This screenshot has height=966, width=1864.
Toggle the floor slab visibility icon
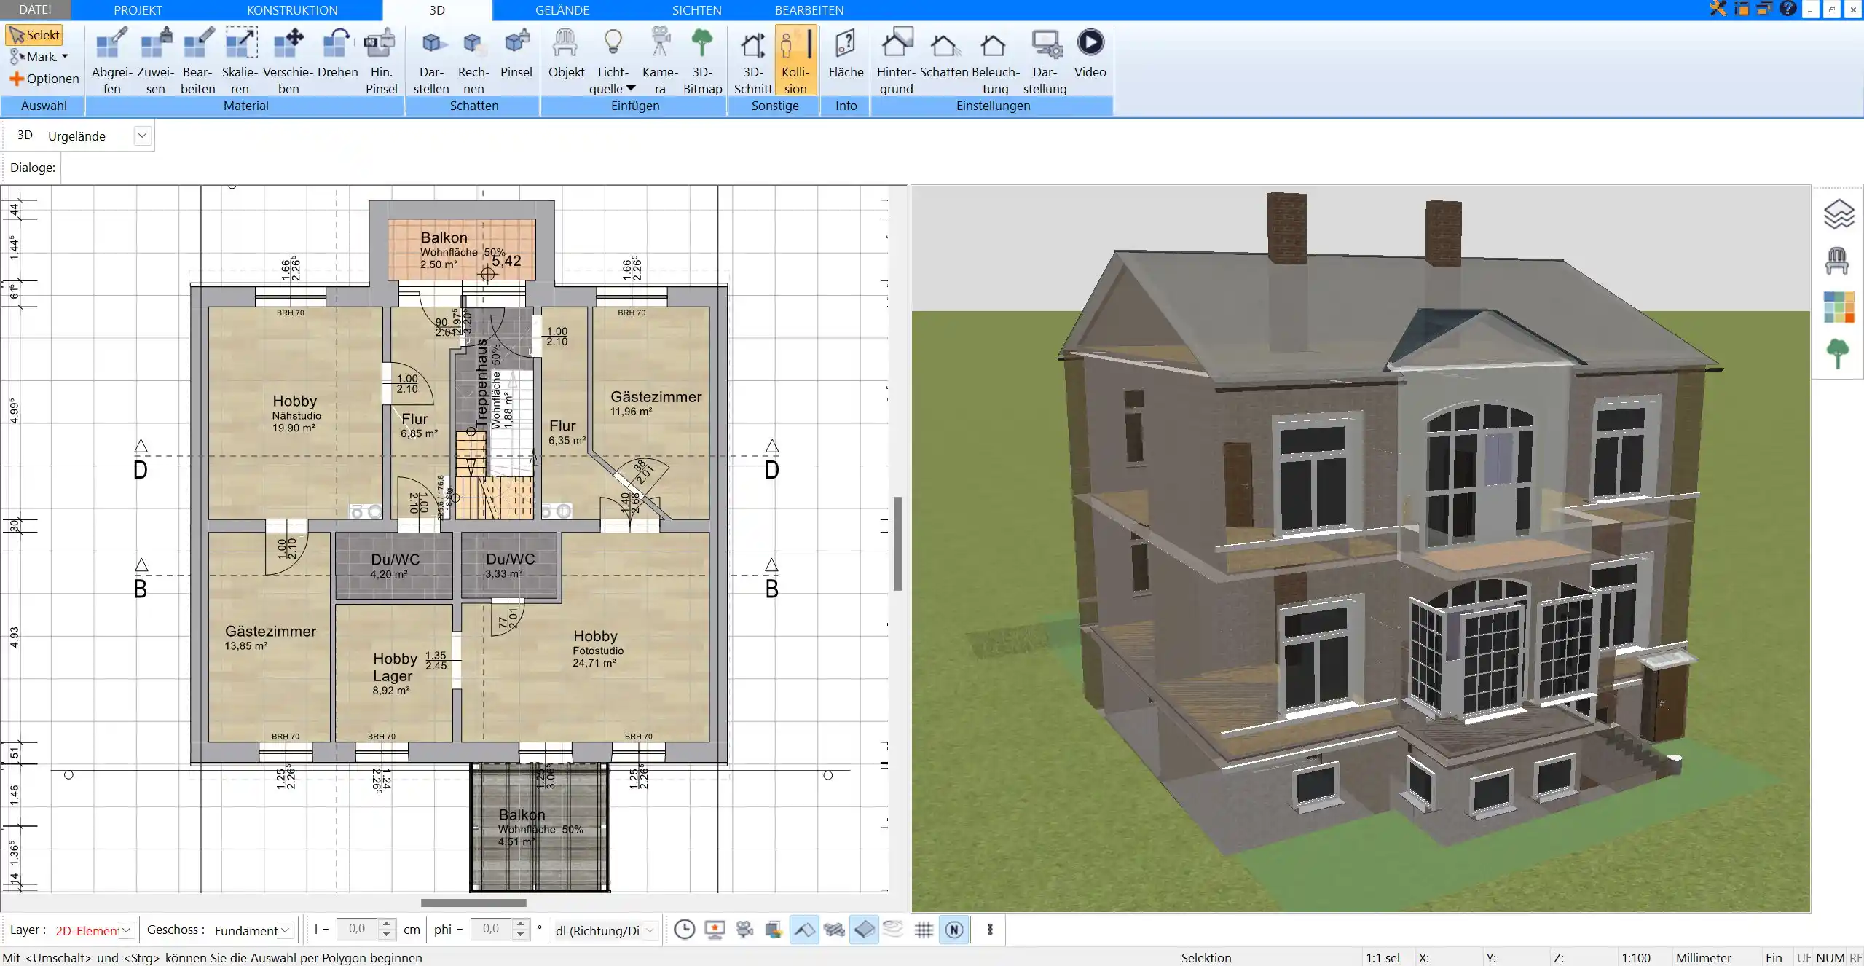click(864, 930)
